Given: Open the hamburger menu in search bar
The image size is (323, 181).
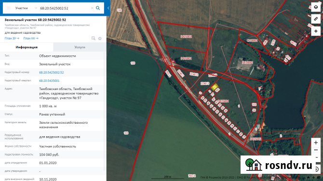Looking at the screenshot, I should click(9, 8).
